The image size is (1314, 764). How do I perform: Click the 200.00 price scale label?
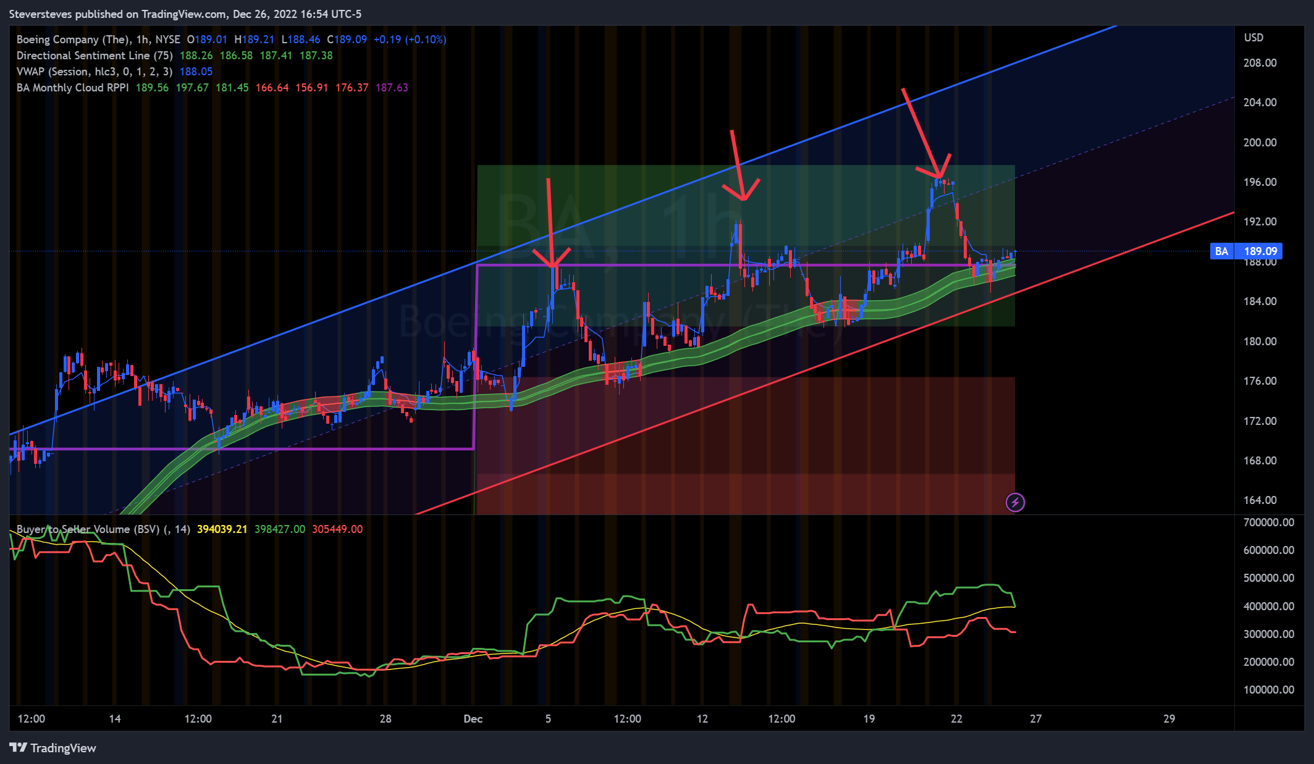1260,143
